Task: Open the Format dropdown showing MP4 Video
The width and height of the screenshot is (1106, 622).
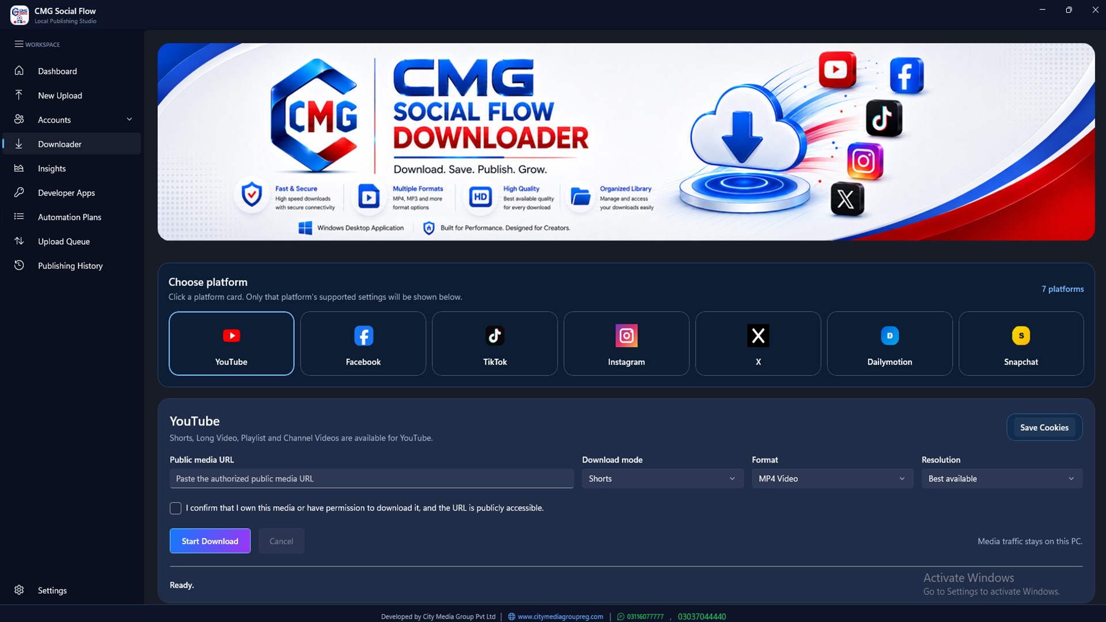Action: tap(832, 479)
